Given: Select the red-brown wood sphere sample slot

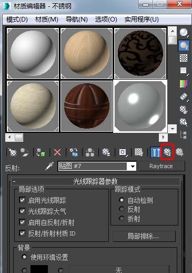Looking at the screenshot, I should (x=86, y=106).
